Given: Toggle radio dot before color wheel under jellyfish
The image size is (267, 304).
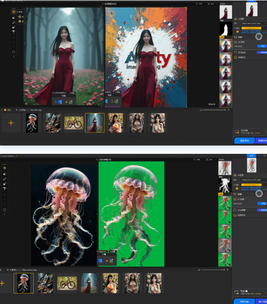Looking at the screenshot, I should coord(107,261).
